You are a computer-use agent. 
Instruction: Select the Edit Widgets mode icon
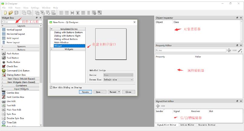click(37, 13)
